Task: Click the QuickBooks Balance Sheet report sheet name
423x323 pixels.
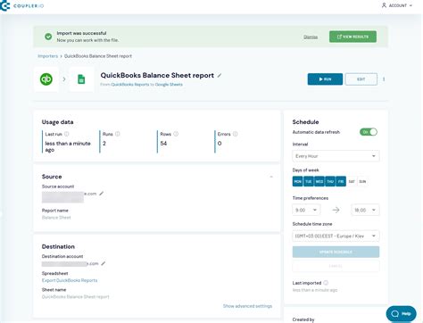Action: coord(76,297)
